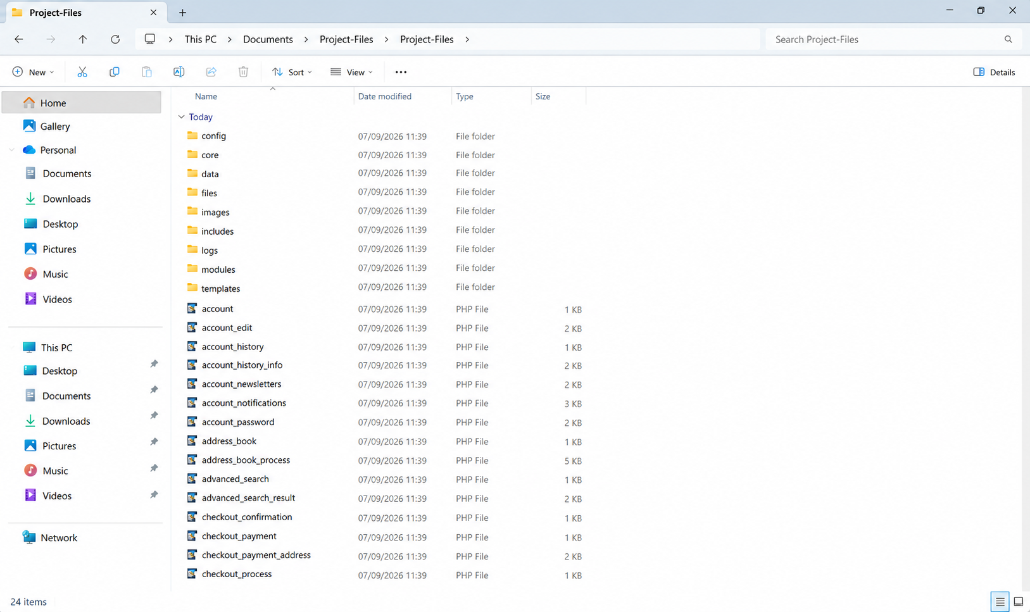Expand chevron after This PC breadcrumb
Image resolution: width=1030 pixels, height=612 pixels.
pyautogui.click(x=229, y=39)
